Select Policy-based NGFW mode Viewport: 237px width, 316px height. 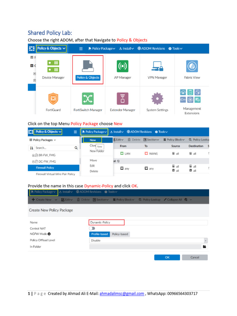point(120,234)
